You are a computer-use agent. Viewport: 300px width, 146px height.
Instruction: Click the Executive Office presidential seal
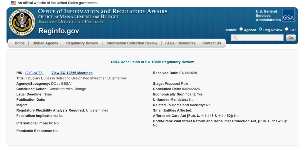click(22, 22)
